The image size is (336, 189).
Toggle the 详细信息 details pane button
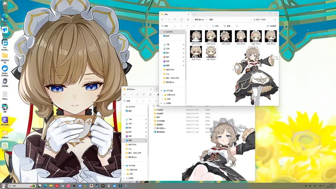[271, 26]
